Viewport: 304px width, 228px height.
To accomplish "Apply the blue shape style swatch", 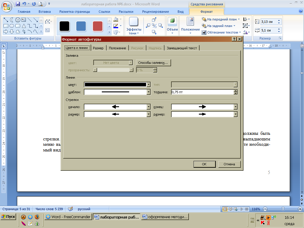I will [81, 26].
